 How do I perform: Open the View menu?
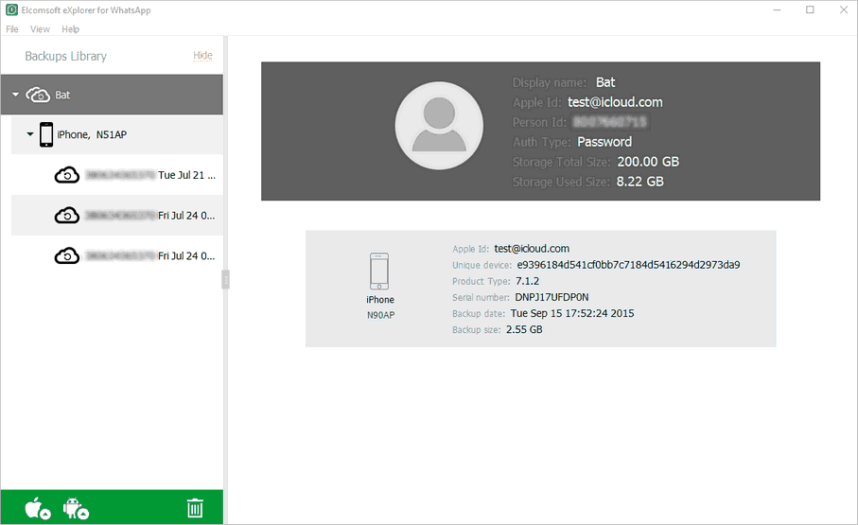(x=40, y=29)
